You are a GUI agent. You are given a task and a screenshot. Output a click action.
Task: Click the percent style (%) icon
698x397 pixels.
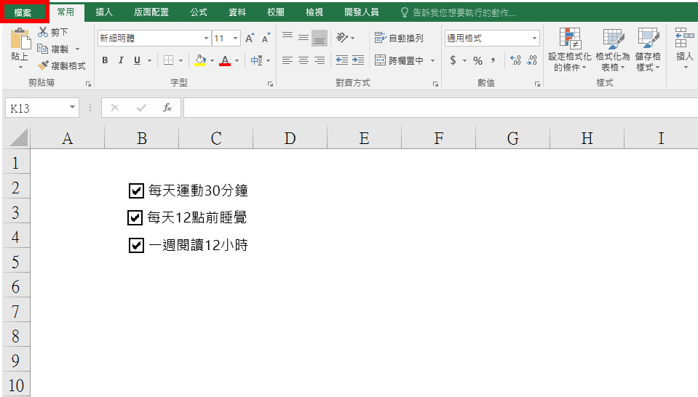pyautogui.click(x=477, y=60)
